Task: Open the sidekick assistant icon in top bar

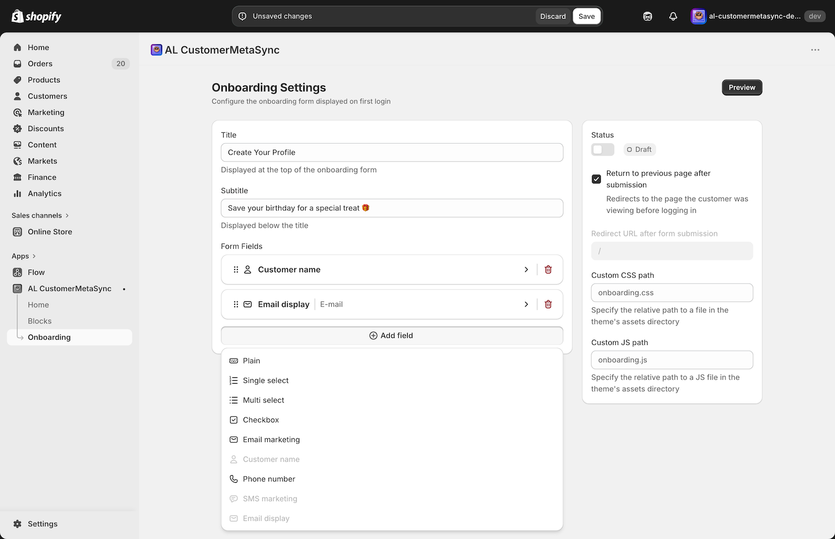Action: pos(648,16)
